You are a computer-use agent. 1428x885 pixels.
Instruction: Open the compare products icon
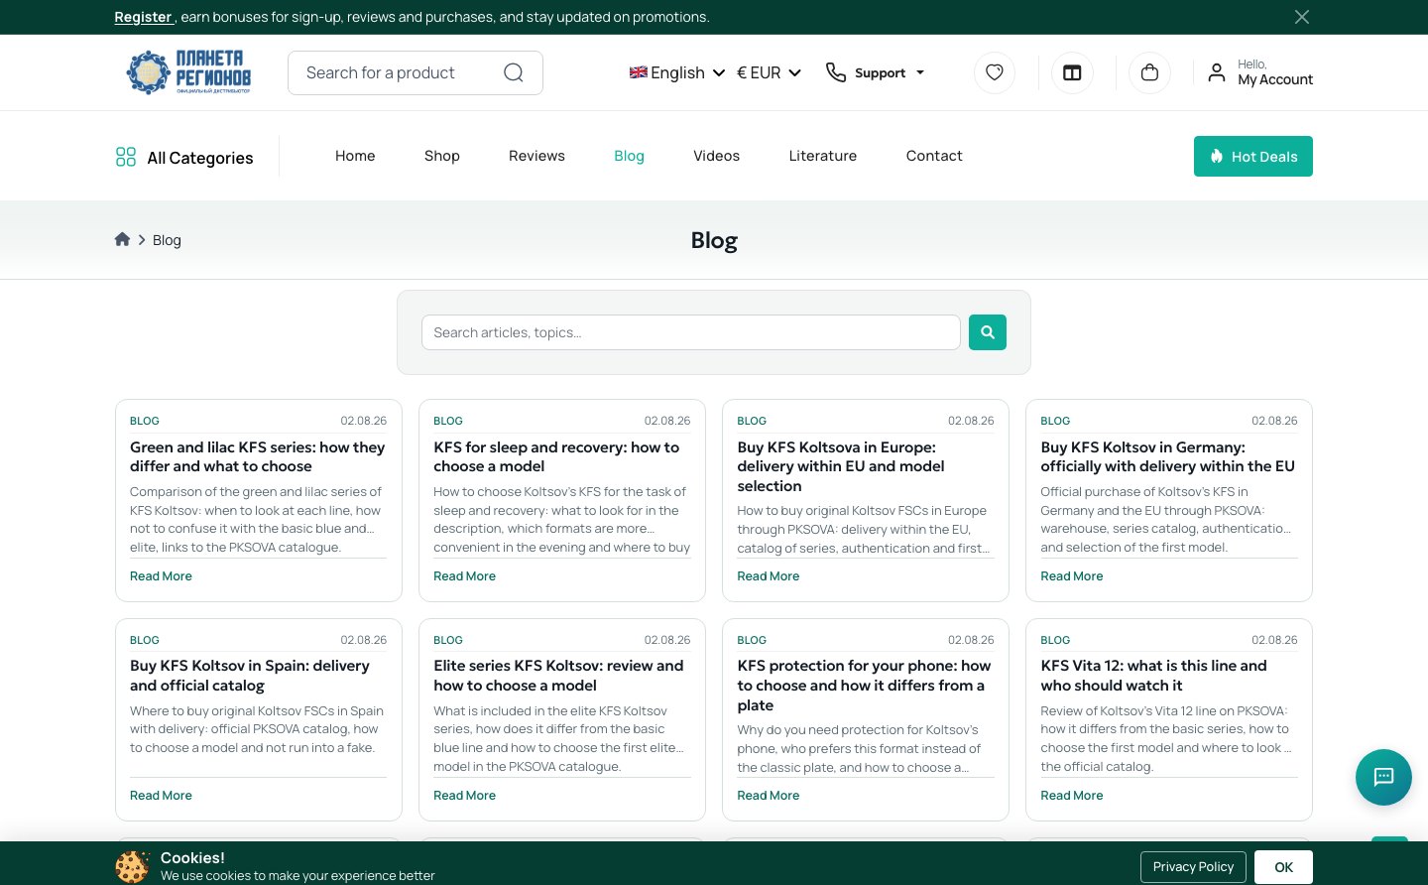[1072, 72]
